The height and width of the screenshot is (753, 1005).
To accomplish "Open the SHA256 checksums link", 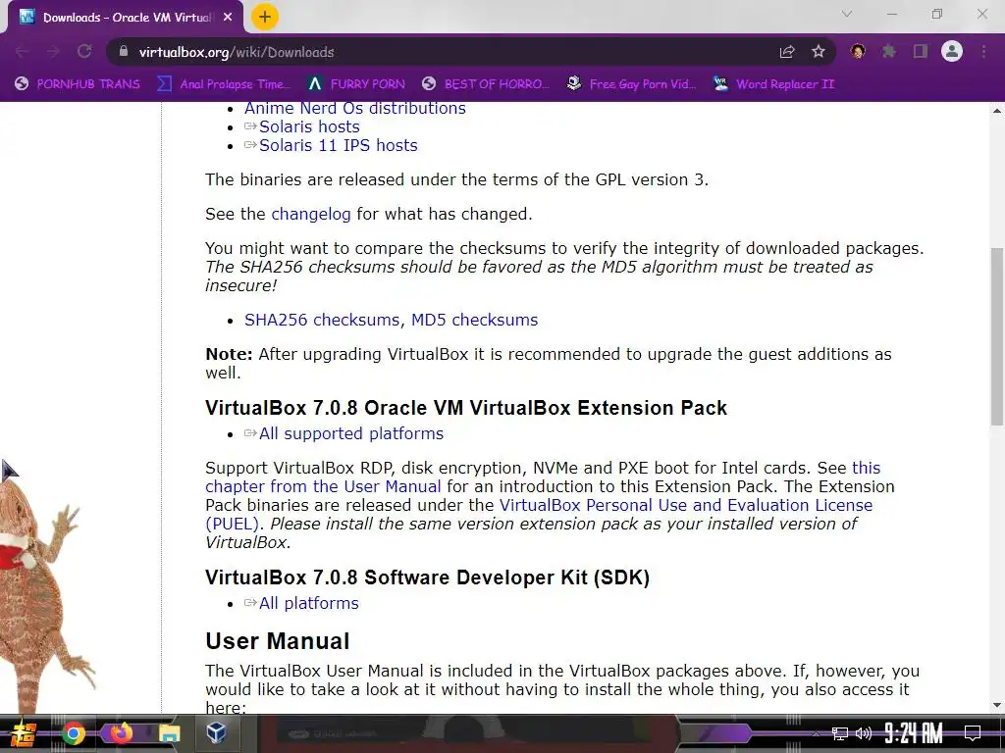I will click(322, 320).
